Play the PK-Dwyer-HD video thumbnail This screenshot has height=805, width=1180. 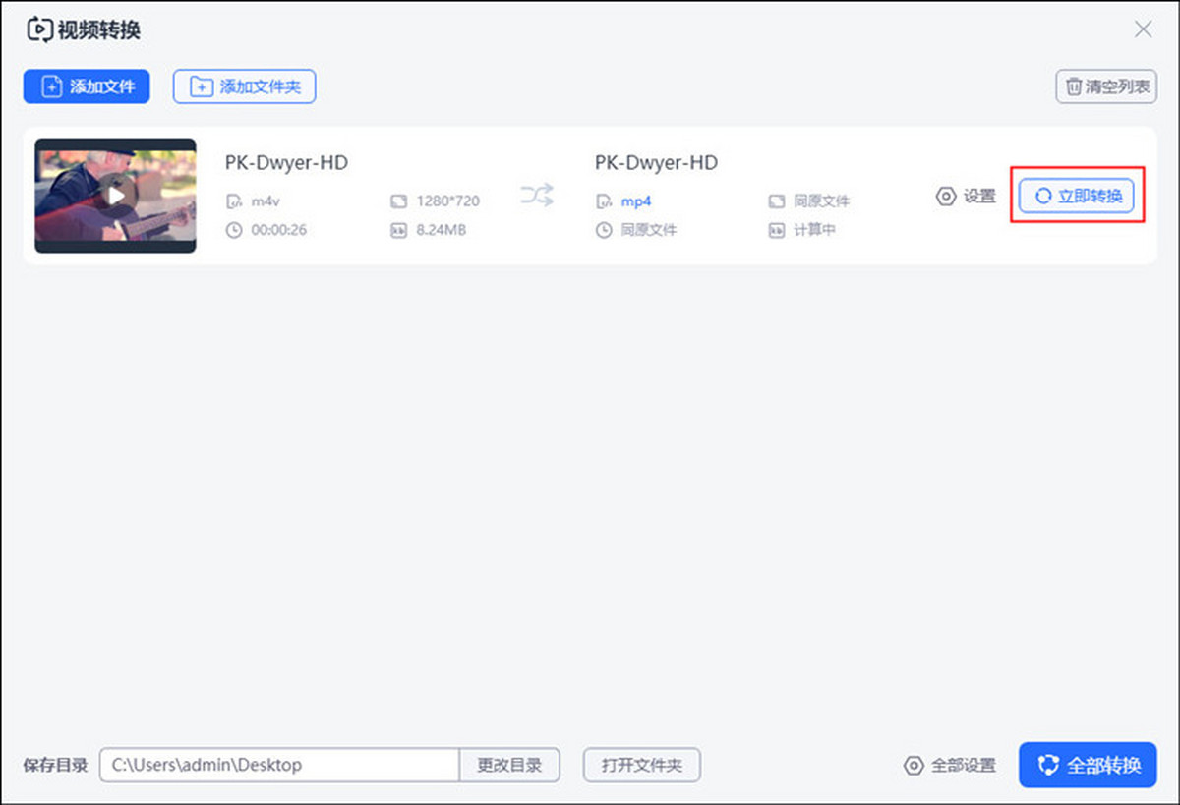(x=116, y=195)
